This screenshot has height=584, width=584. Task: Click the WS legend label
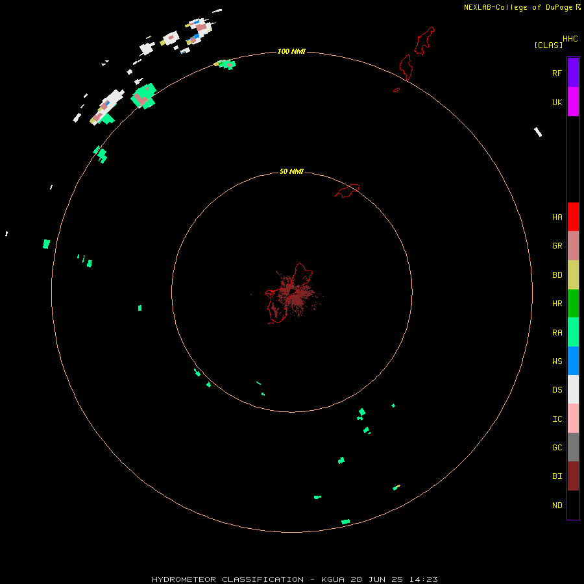click(x=557, y=361)
